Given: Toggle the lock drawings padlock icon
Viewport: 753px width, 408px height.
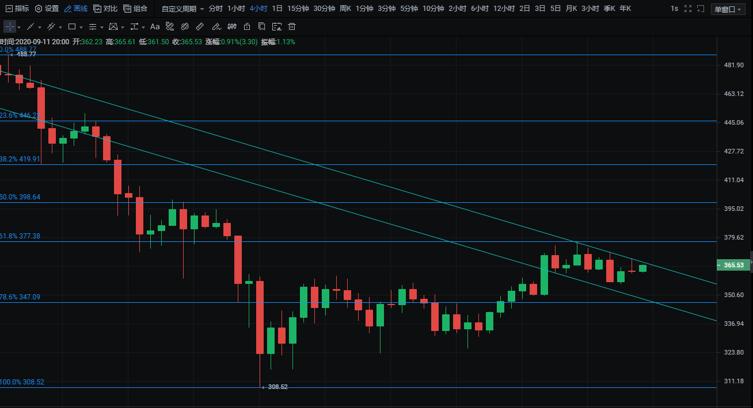Looking at the screenshot, I should coord(247,26).
